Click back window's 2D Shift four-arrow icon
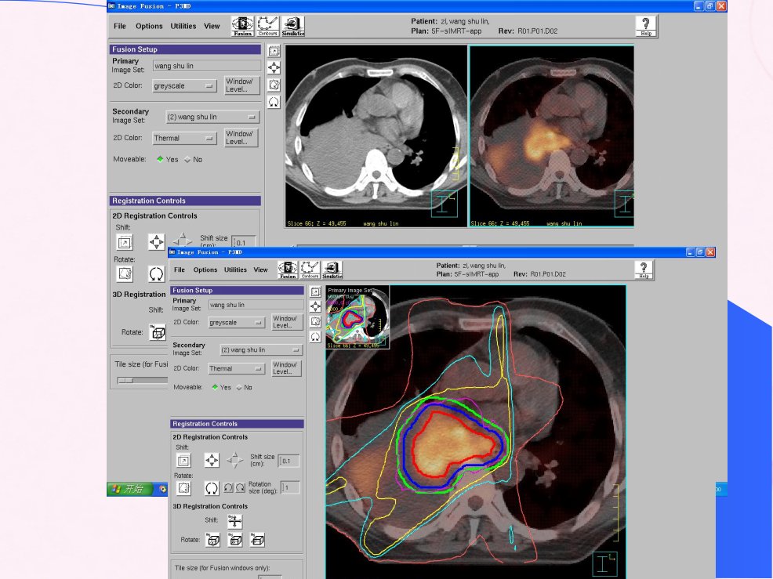This screenshot has width=773, height=579. click(156, 242)
